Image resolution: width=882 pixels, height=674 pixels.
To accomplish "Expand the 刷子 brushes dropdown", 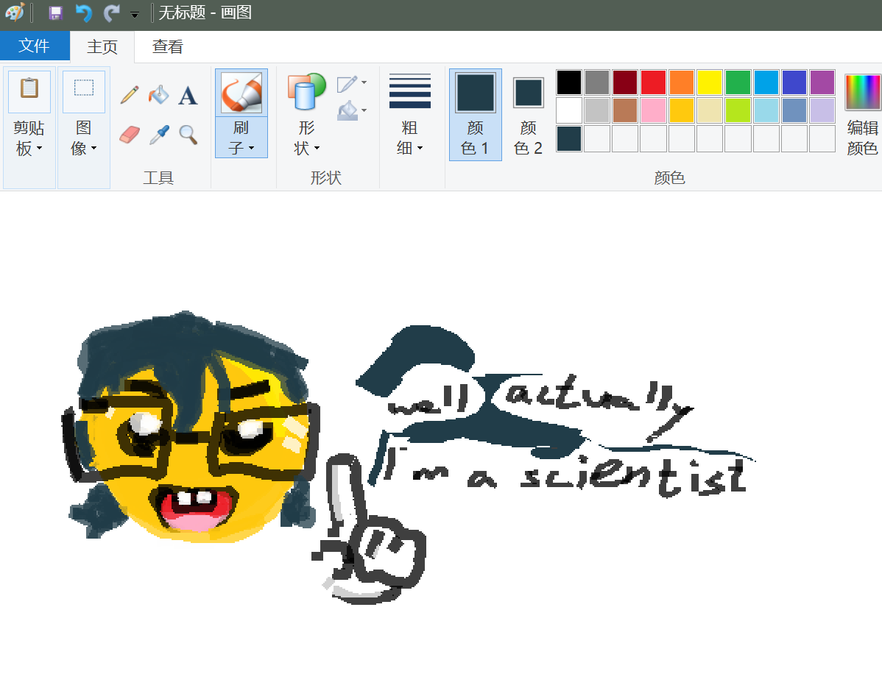I will (252, 149).
